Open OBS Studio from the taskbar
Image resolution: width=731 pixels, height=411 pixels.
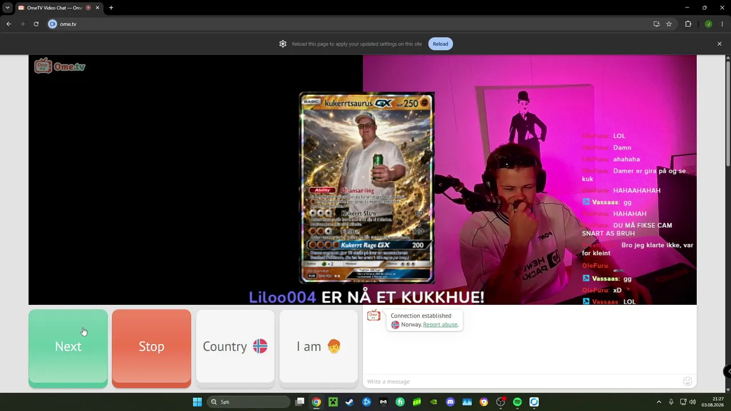pyautogui.click(x=501, y=402)
